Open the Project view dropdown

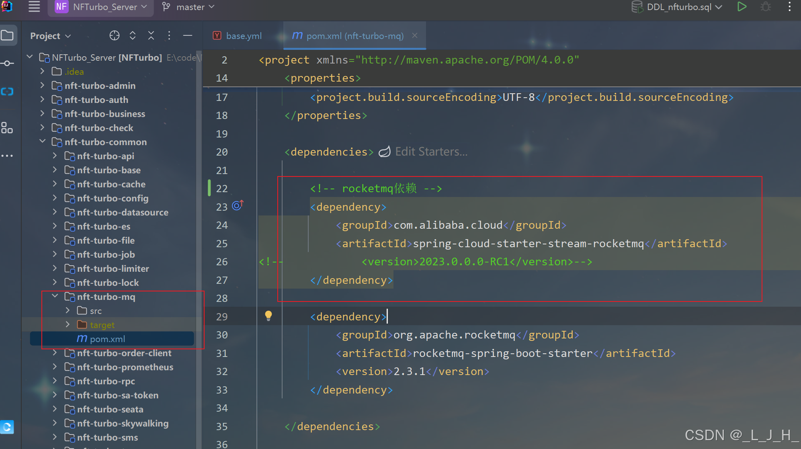51,36
